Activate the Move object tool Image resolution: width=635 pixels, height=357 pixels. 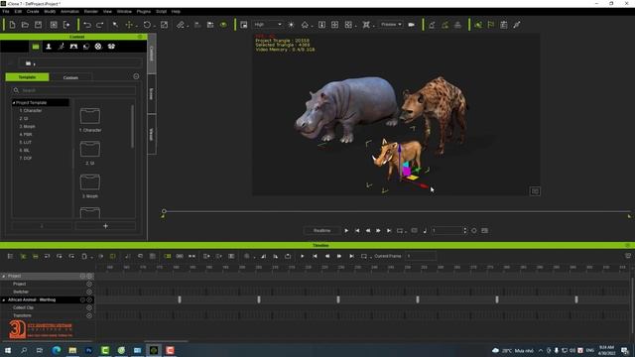tap(129, 25)
